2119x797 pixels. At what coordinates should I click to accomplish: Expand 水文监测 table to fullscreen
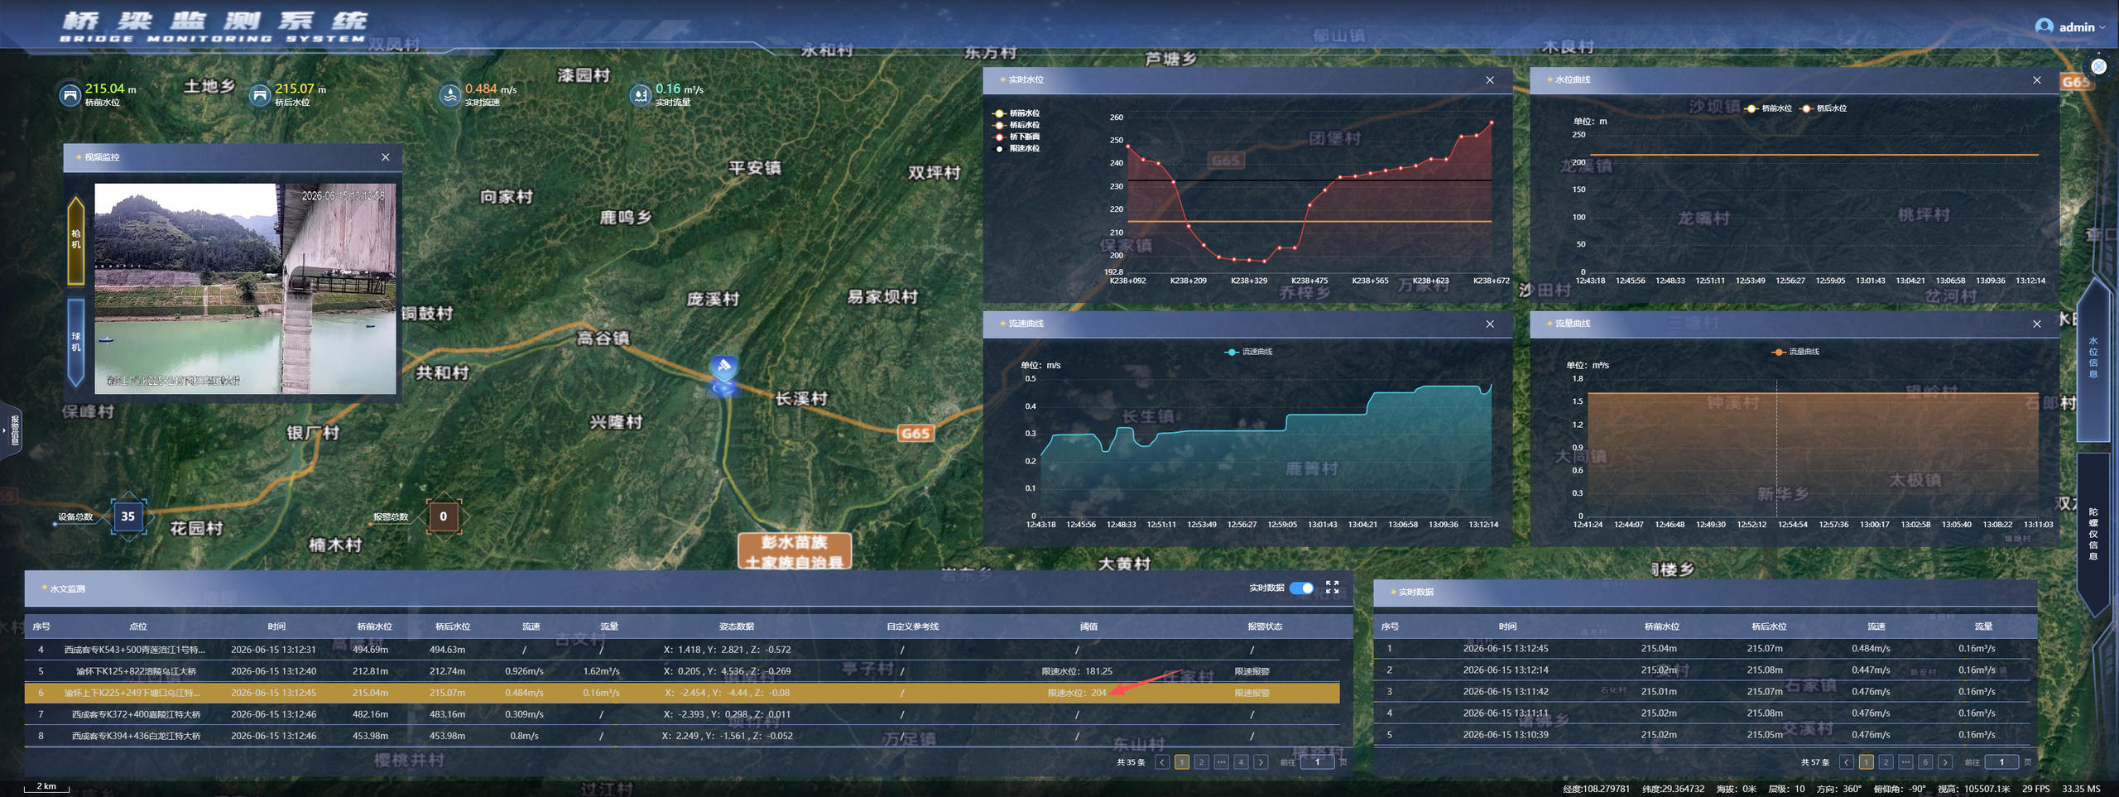pyautogui.click(x=1332, y=587)
